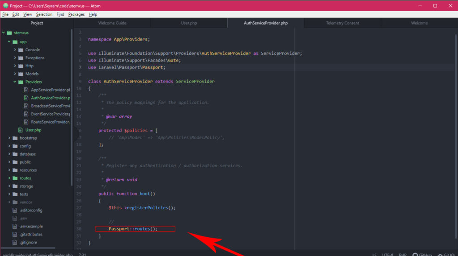
Task: Click the GitHub icon in status bar
Action: 415,255
